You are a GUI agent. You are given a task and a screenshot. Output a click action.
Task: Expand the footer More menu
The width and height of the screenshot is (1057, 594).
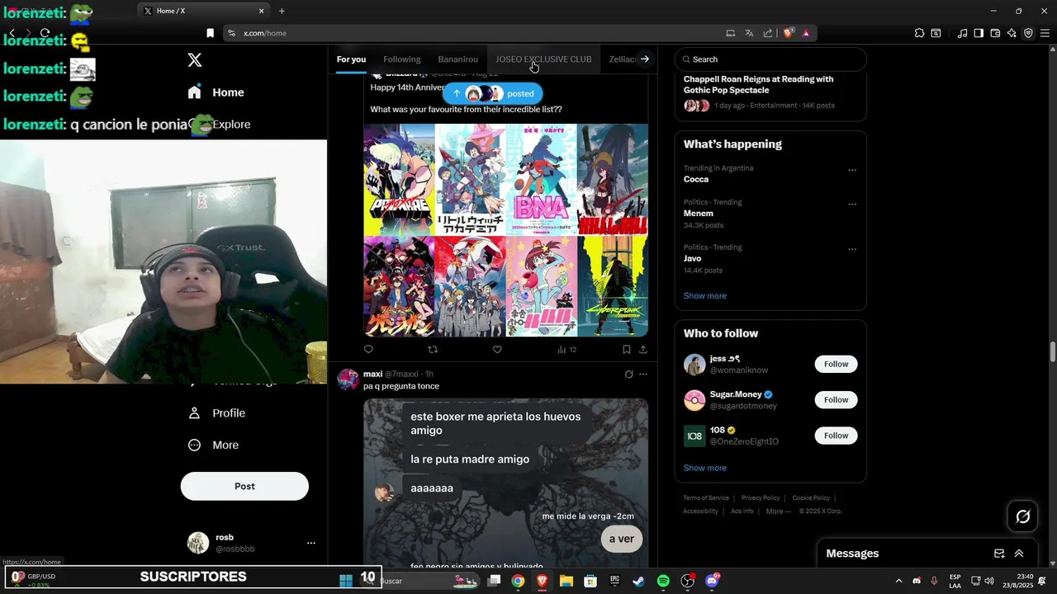click(777, 511)
